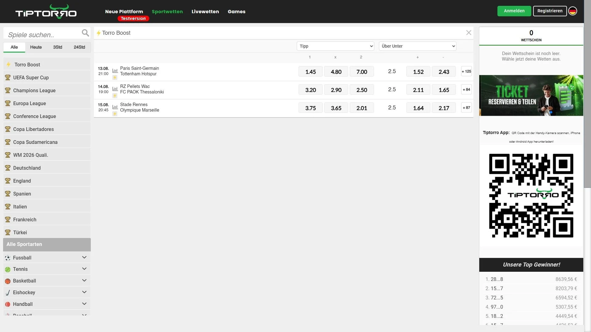591x332 pixels.
Task: Open the Über Unter dropdown
Action: [417, 46]
